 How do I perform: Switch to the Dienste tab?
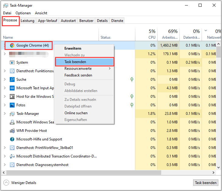pos(117,21)
